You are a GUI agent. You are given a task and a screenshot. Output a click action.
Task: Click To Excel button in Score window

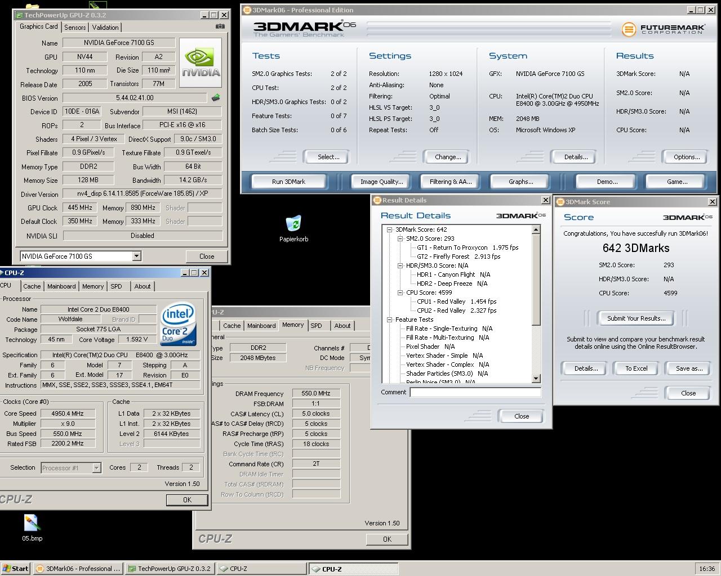[x=637, y=368]
